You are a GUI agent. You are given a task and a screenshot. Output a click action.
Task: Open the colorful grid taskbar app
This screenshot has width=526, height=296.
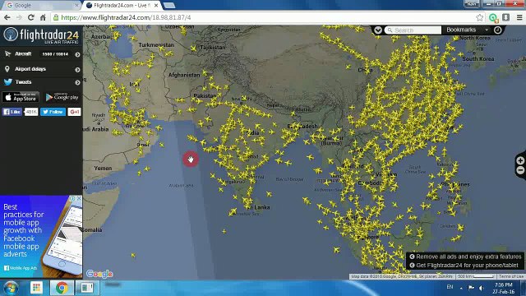[x=36, y=288]
